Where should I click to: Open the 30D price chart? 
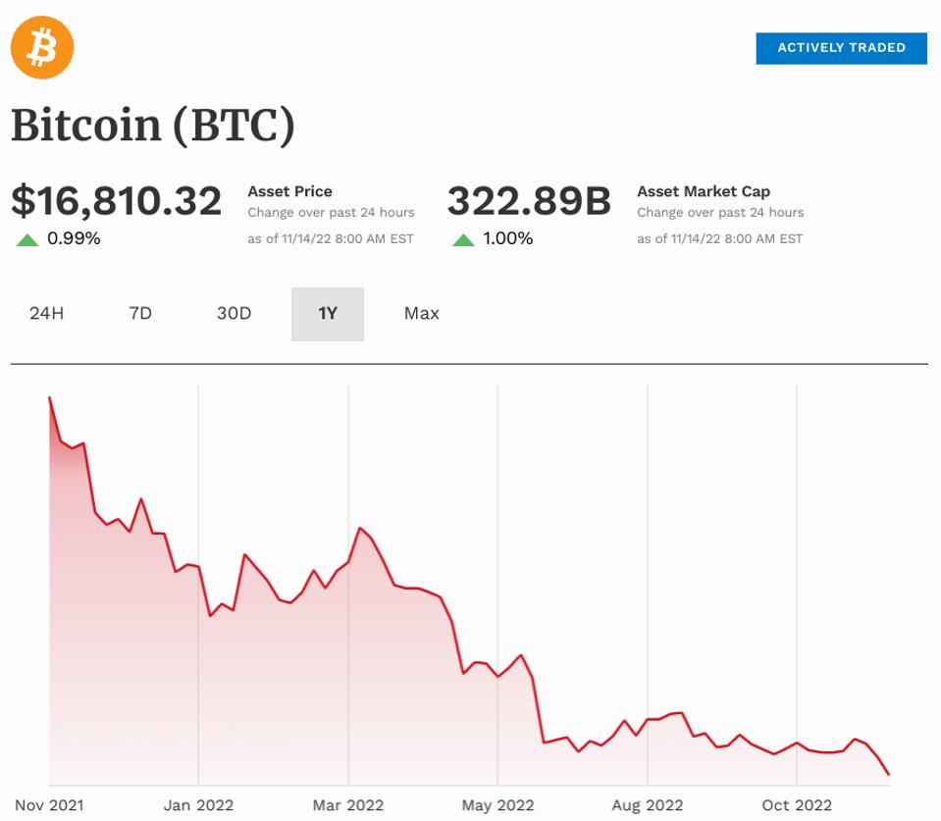(233, 314)
